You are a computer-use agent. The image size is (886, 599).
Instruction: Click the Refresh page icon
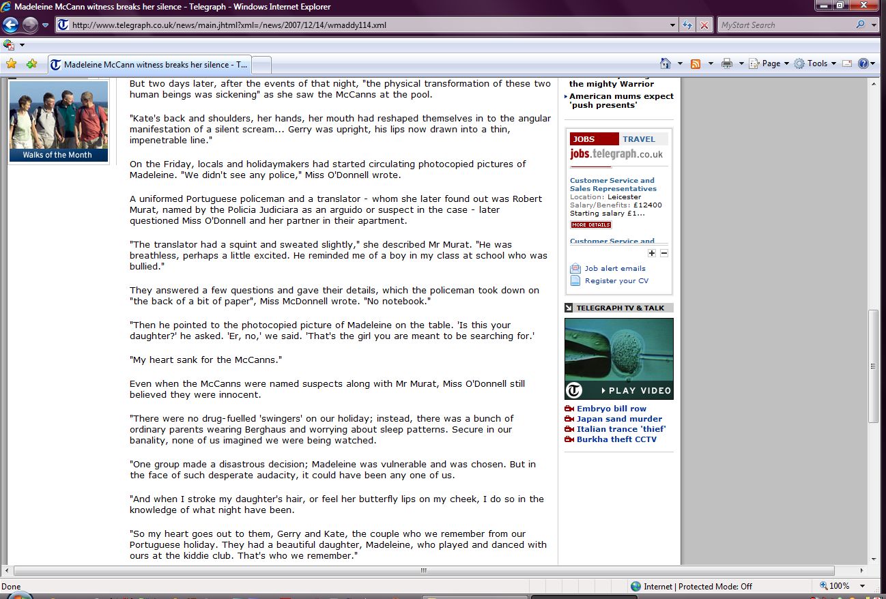point(688,25)
